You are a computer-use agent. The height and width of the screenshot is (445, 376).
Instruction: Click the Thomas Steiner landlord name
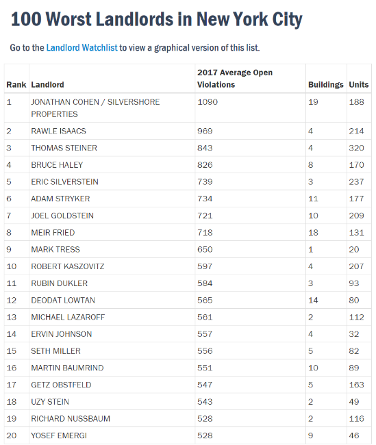click(64, 148)
